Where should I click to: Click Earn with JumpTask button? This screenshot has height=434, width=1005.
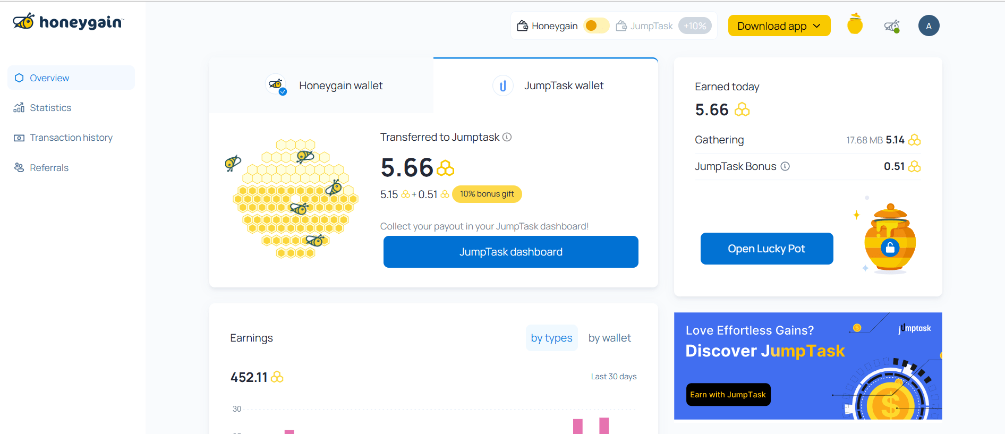click(x=728, y=395)
